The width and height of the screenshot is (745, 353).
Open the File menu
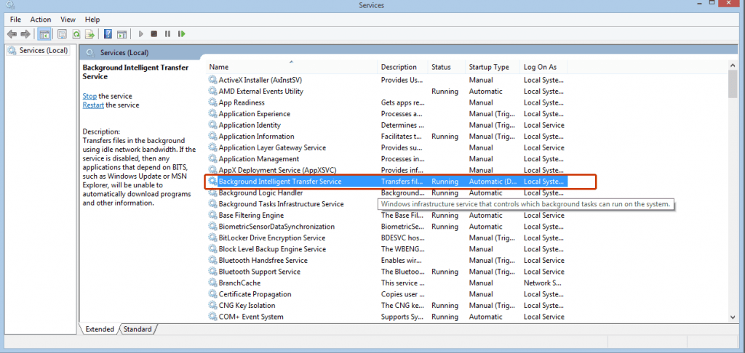click(x=15, y=20)
